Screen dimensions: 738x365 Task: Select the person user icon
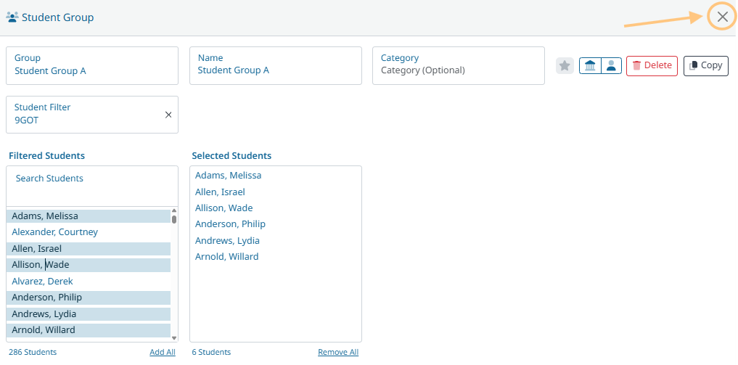612,66
